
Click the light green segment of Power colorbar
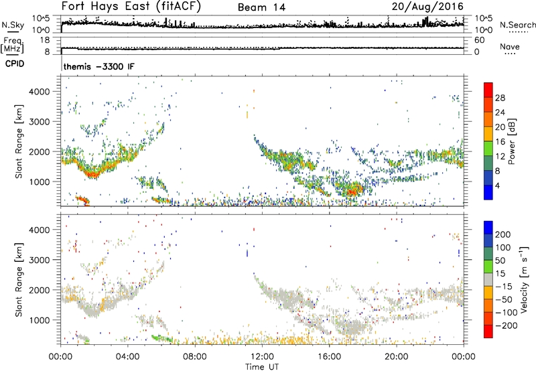pyautogui.click(x=488, y=149)
